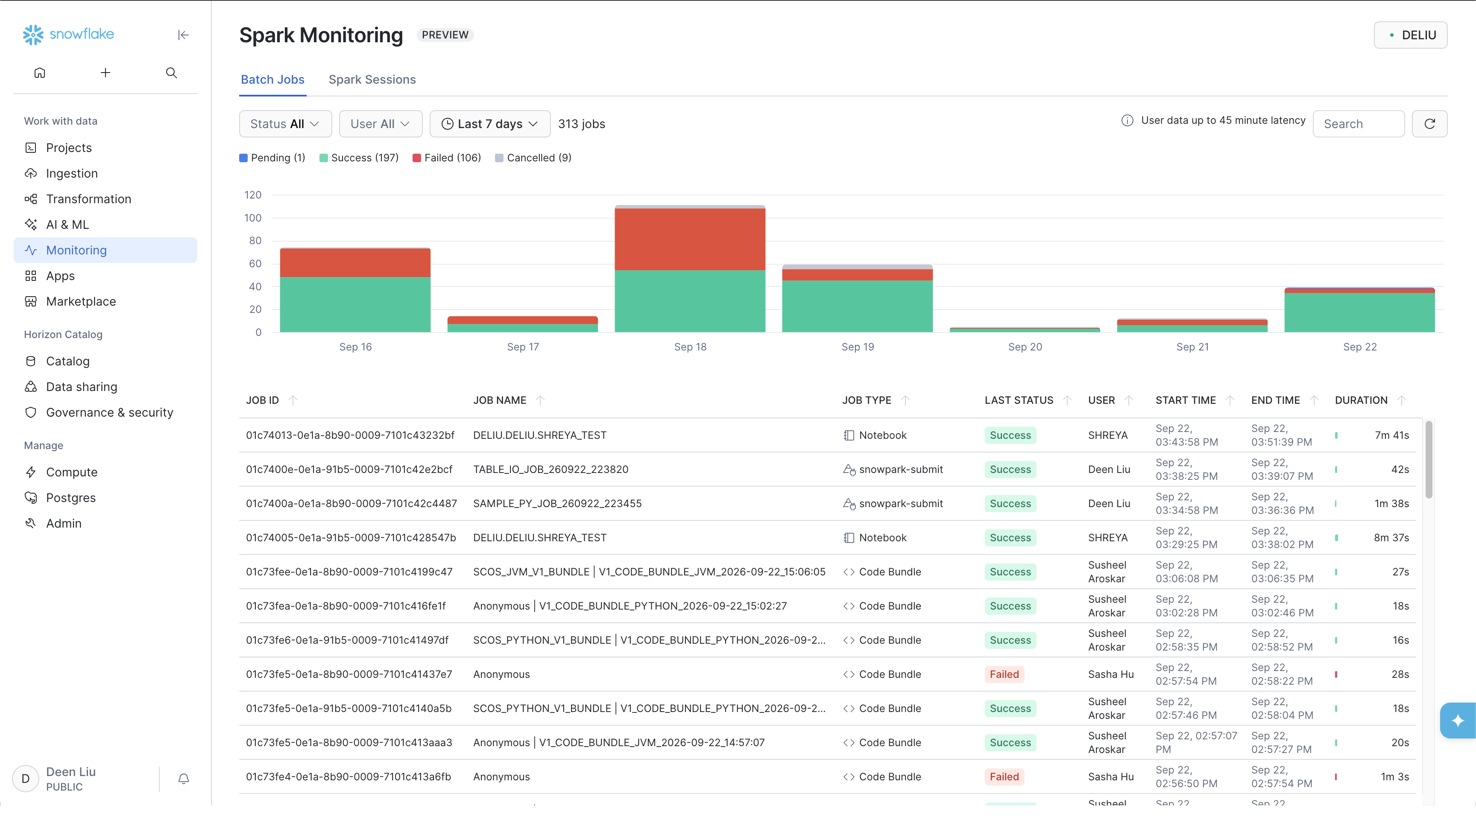Sort by JOB TYPE column arrow

[x=905, y=400]
